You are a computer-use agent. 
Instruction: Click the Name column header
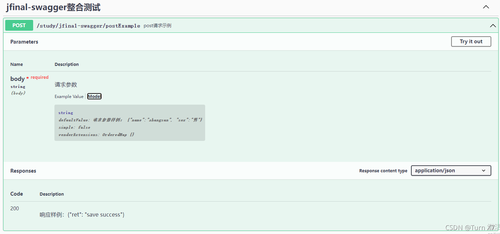[17, 65]
